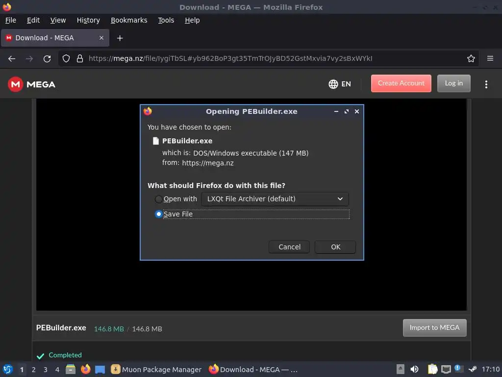Screen dimensions: 502x377
Task: Minimize the Opening PEBuilder.exe dialog
Action: click(x=336, y=111)
